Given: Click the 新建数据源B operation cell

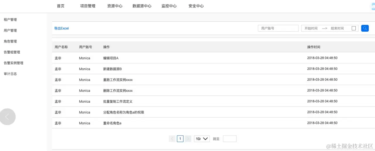Looking at the screenshot, I should tap(112, 69).
